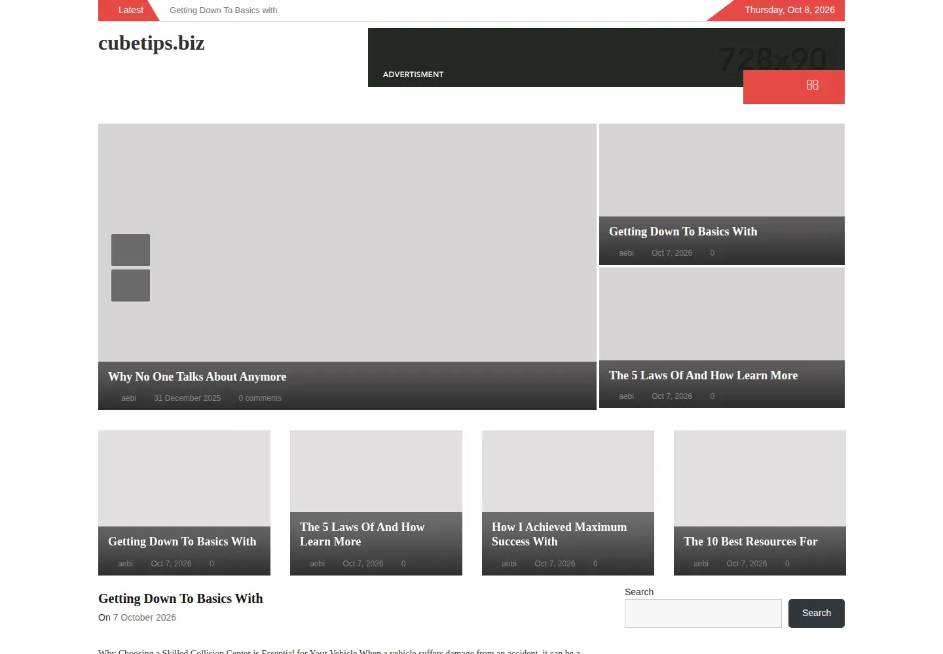This screenshot has height=654, width=943.
Task: Open the cubetips.biz site title
Action: click(x=151, y=43)
